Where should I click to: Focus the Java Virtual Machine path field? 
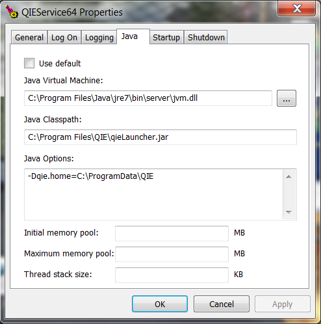coord(148,98)
